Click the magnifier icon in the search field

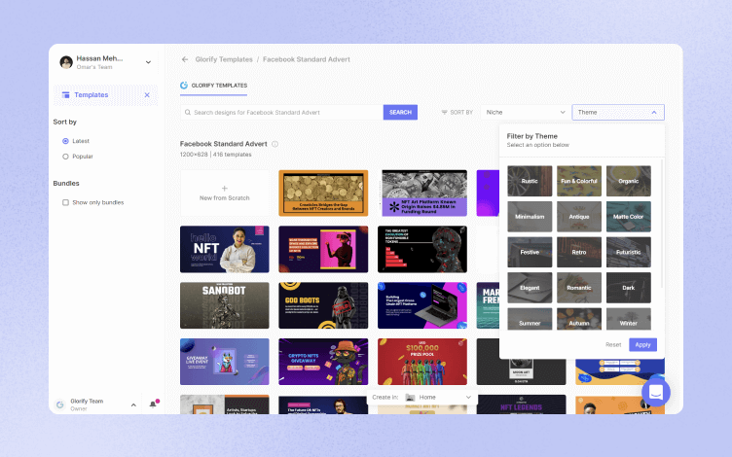pos(188,113)
